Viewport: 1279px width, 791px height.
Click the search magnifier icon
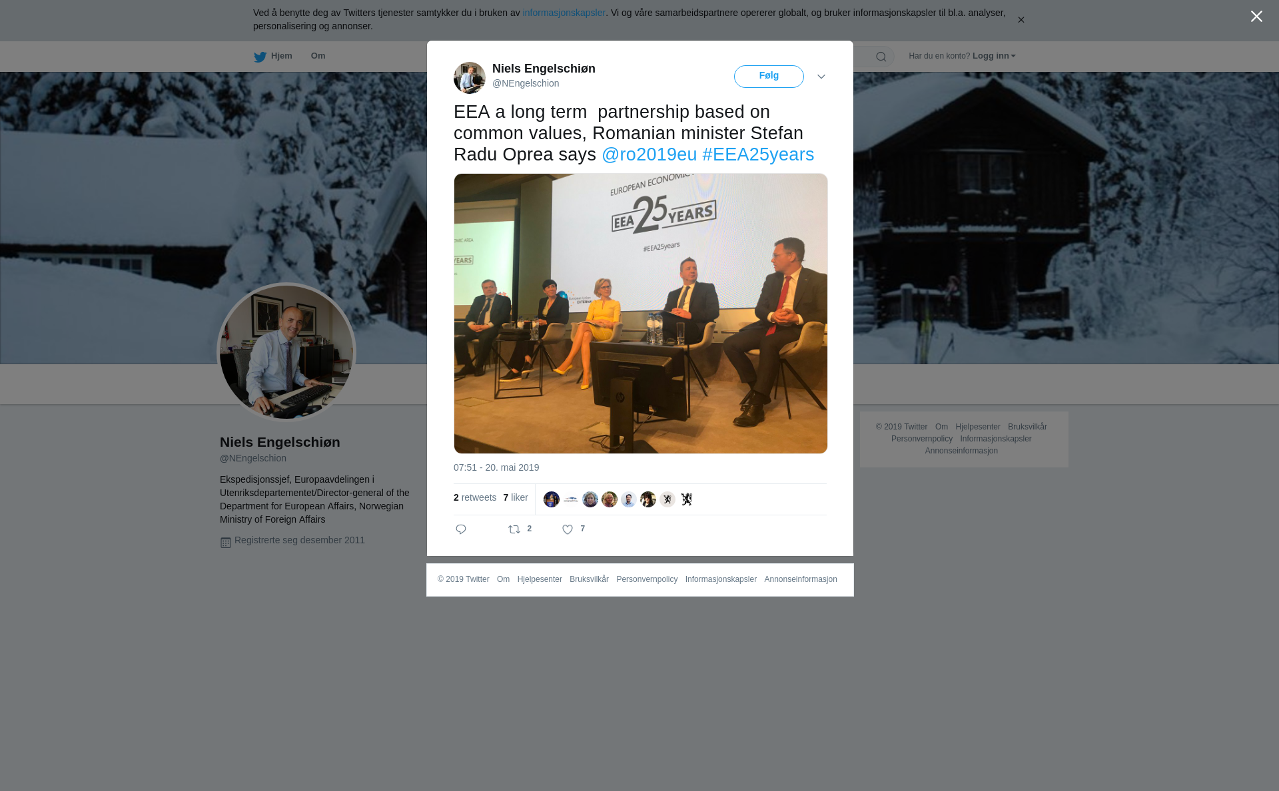[881, 57]
